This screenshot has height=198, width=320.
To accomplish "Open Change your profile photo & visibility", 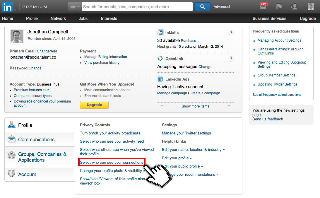I will click(112, 171).
